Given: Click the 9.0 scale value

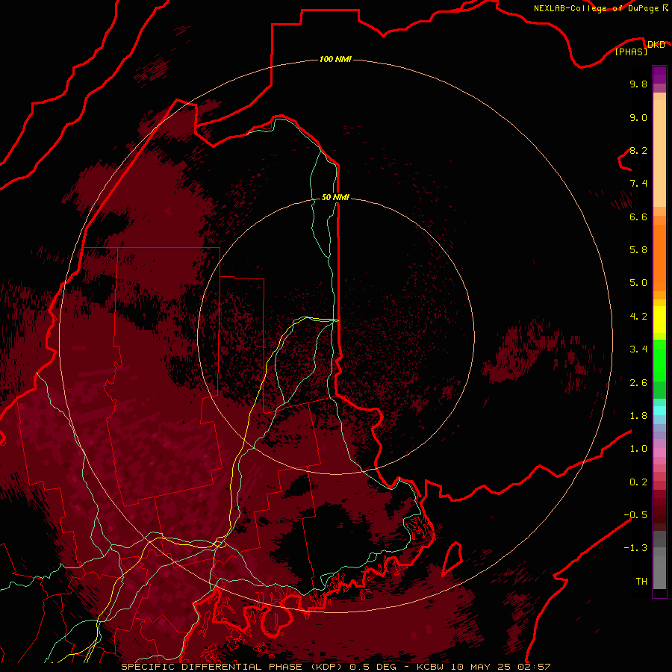Looking at the screenshot, I should point(638,117).
